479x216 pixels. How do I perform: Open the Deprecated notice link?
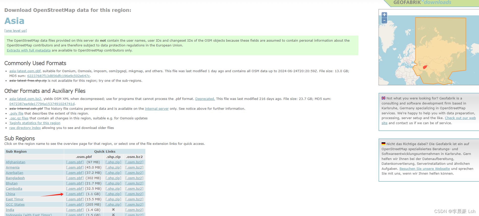click(x=205, y=99)
